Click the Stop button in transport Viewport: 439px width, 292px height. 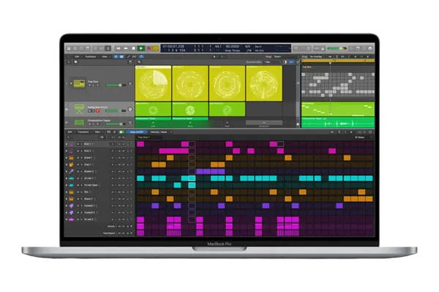point(134,48)
